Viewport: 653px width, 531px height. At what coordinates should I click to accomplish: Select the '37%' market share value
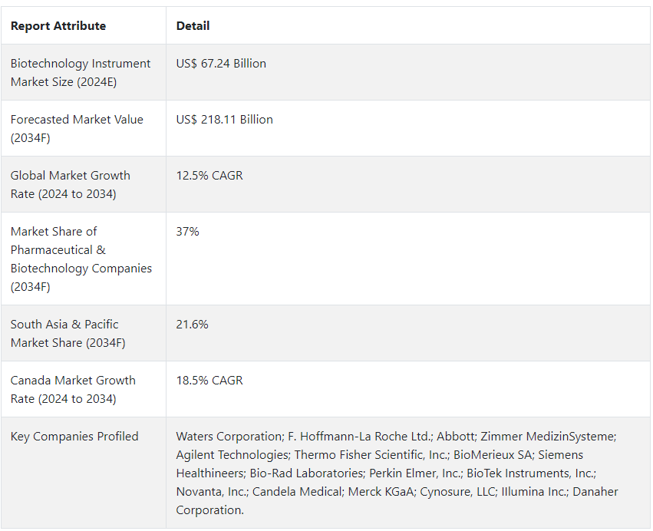click(187, 231)
